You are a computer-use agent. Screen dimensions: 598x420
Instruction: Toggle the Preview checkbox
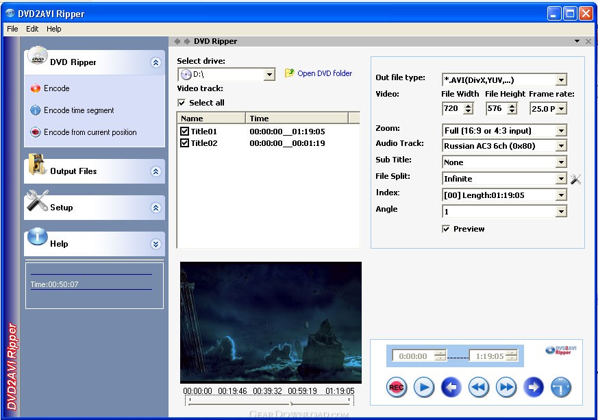[446, 229]
